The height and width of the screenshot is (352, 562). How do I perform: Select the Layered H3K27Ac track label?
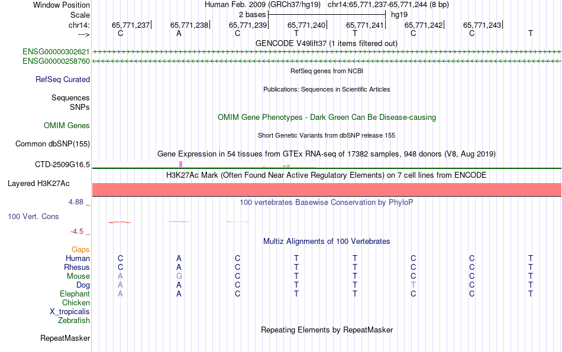[x=38, y=184]
